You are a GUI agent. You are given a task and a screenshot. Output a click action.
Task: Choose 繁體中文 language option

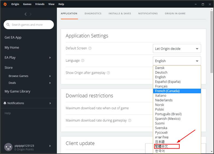pos(177,146)
